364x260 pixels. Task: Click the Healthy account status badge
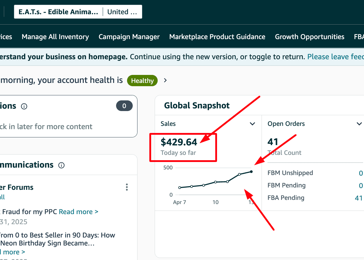point(142,81)
